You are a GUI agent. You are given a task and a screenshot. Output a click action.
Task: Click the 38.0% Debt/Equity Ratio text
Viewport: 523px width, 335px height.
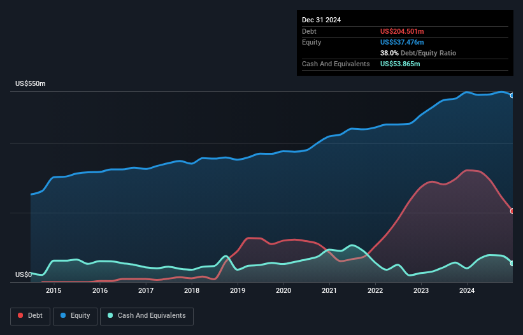418,53
